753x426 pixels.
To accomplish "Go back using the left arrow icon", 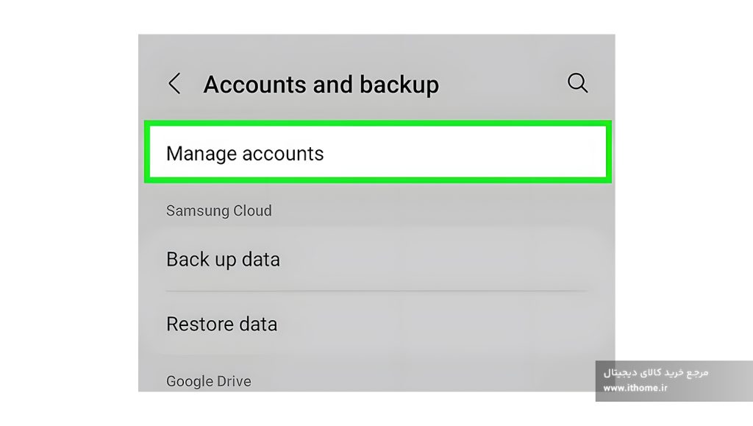I will (x=174, y=84).
